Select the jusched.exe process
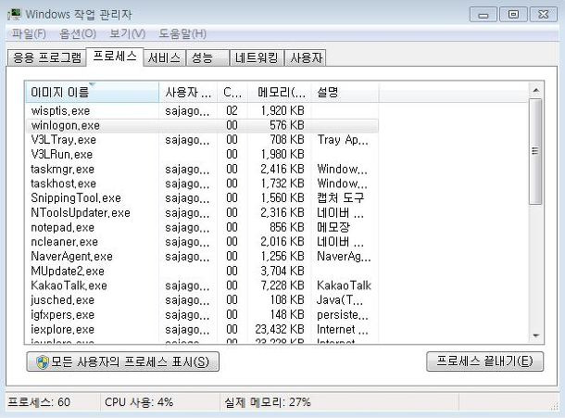This screenshot has width=565, height=418. pyautogui.click(x=202, y=299)
